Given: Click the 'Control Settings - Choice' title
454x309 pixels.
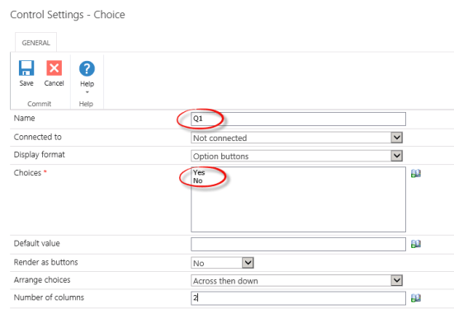Looking at the screenshot, I should coord(68,15).
